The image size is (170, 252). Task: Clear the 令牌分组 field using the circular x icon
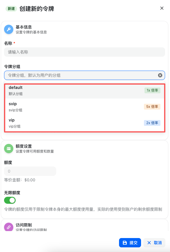[160, 75]
